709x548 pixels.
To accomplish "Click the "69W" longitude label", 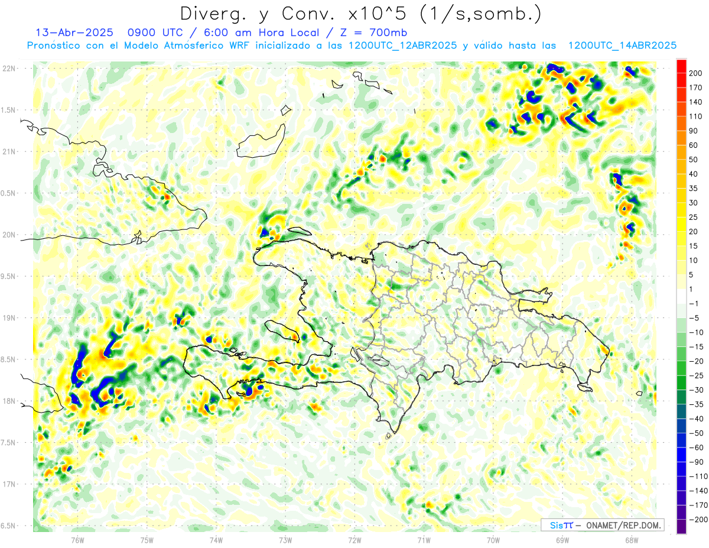I will [x=562, y=540].
